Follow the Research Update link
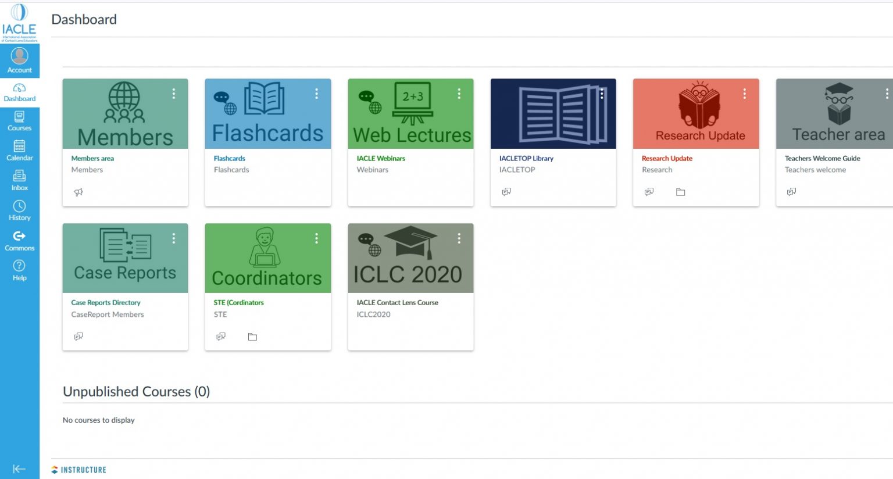The width and height of the screenshot is (893, 479). tap(667, 158)
